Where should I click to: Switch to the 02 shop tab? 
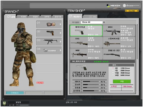tap(90, 17)
